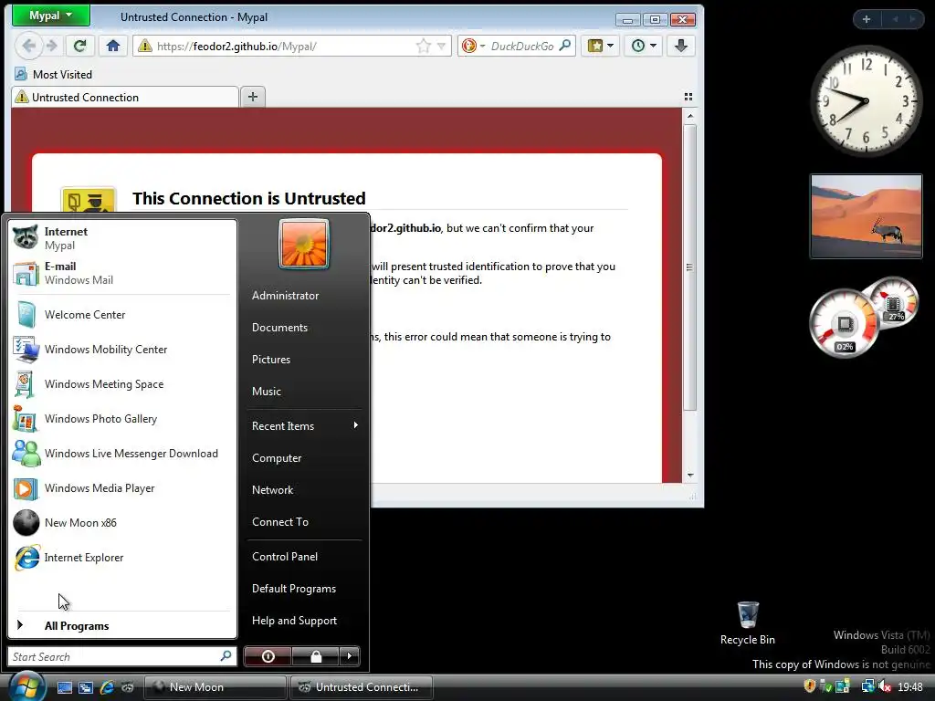Open Welcome Center from Start menu
This screenshot has width=935, height=701.
(121, 315)
